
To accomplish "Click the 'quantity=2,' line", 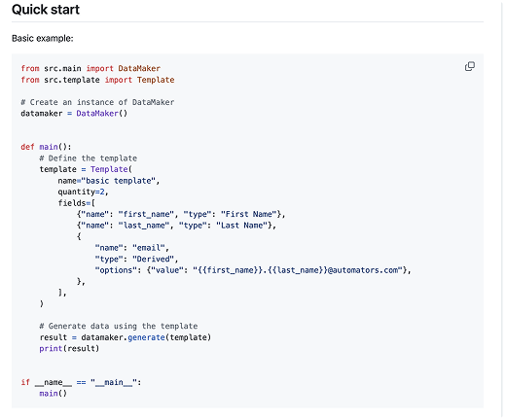I will tap(83, 192).
